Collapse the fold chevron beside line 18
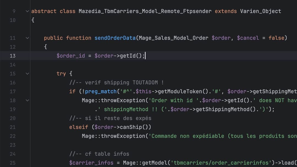This screenshot has height=167, width=297. click(27, 100)
